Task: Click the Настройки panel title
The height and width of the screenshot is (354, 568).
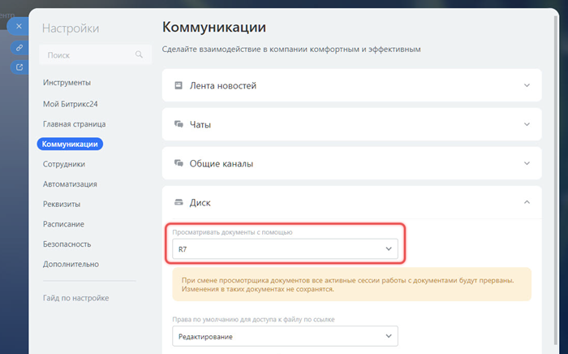Action: point(71,28)
